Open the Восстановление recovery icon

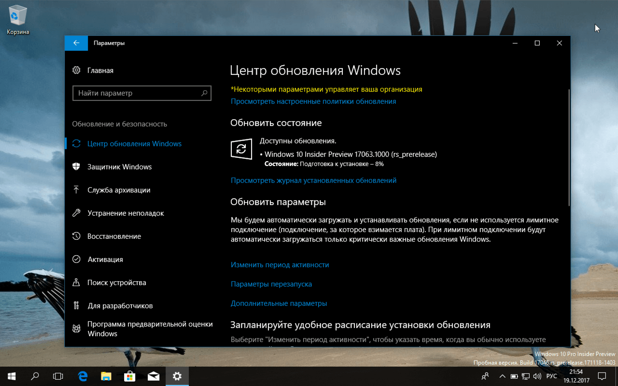(x=76, y=236)
